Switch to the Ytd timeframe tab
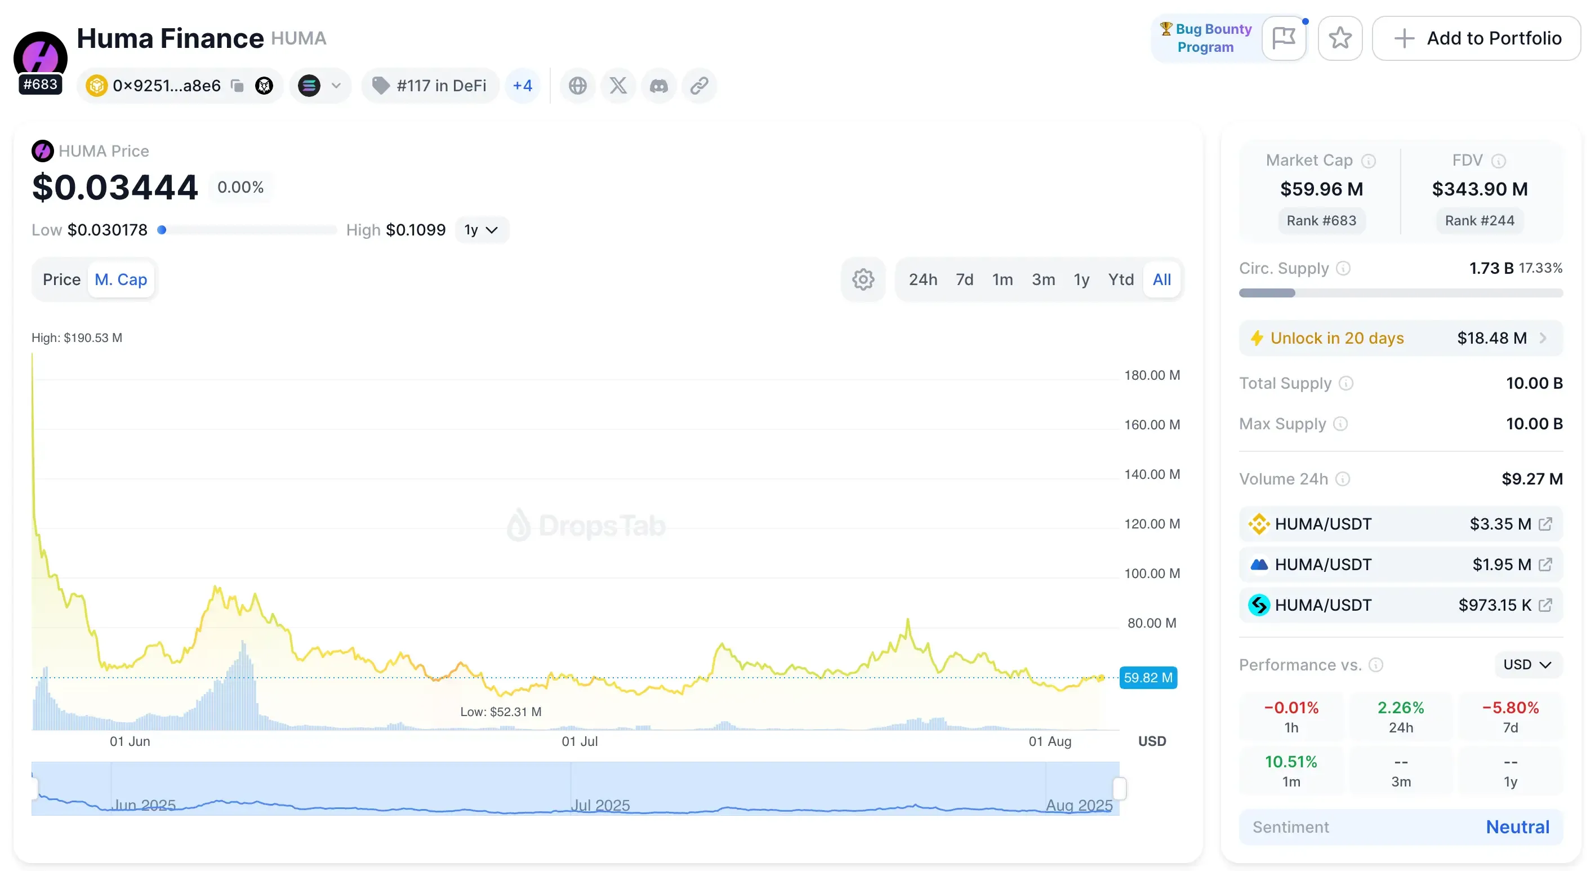The width and height of the screenshot is (1595, 871). point(1121,279)
